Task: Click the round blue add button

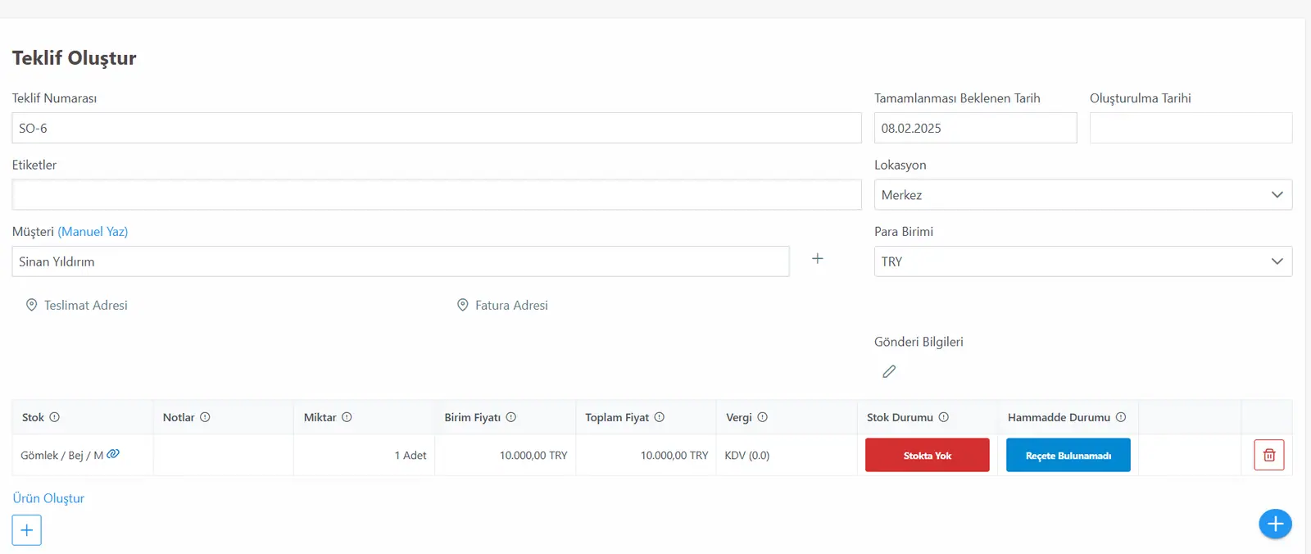Action: pos(1275,524)
